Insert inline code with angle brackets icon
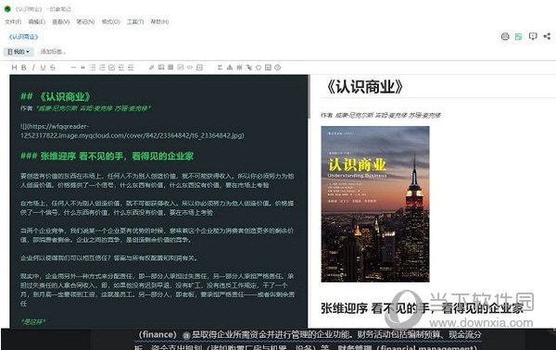 click(x=190, y=68)
